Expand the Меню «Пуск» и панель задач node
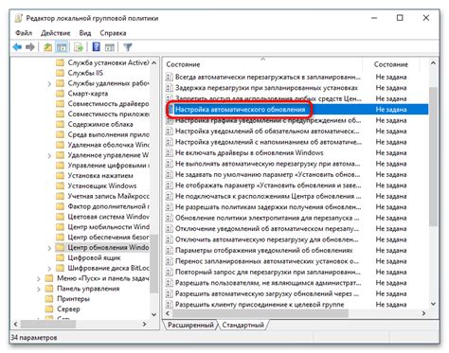Screen dimensions: 449x353 click(39, 279)
